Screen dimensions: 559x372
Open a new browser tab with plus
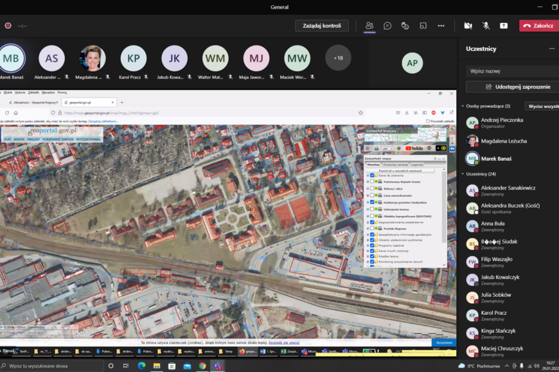[x=122, y=103]
